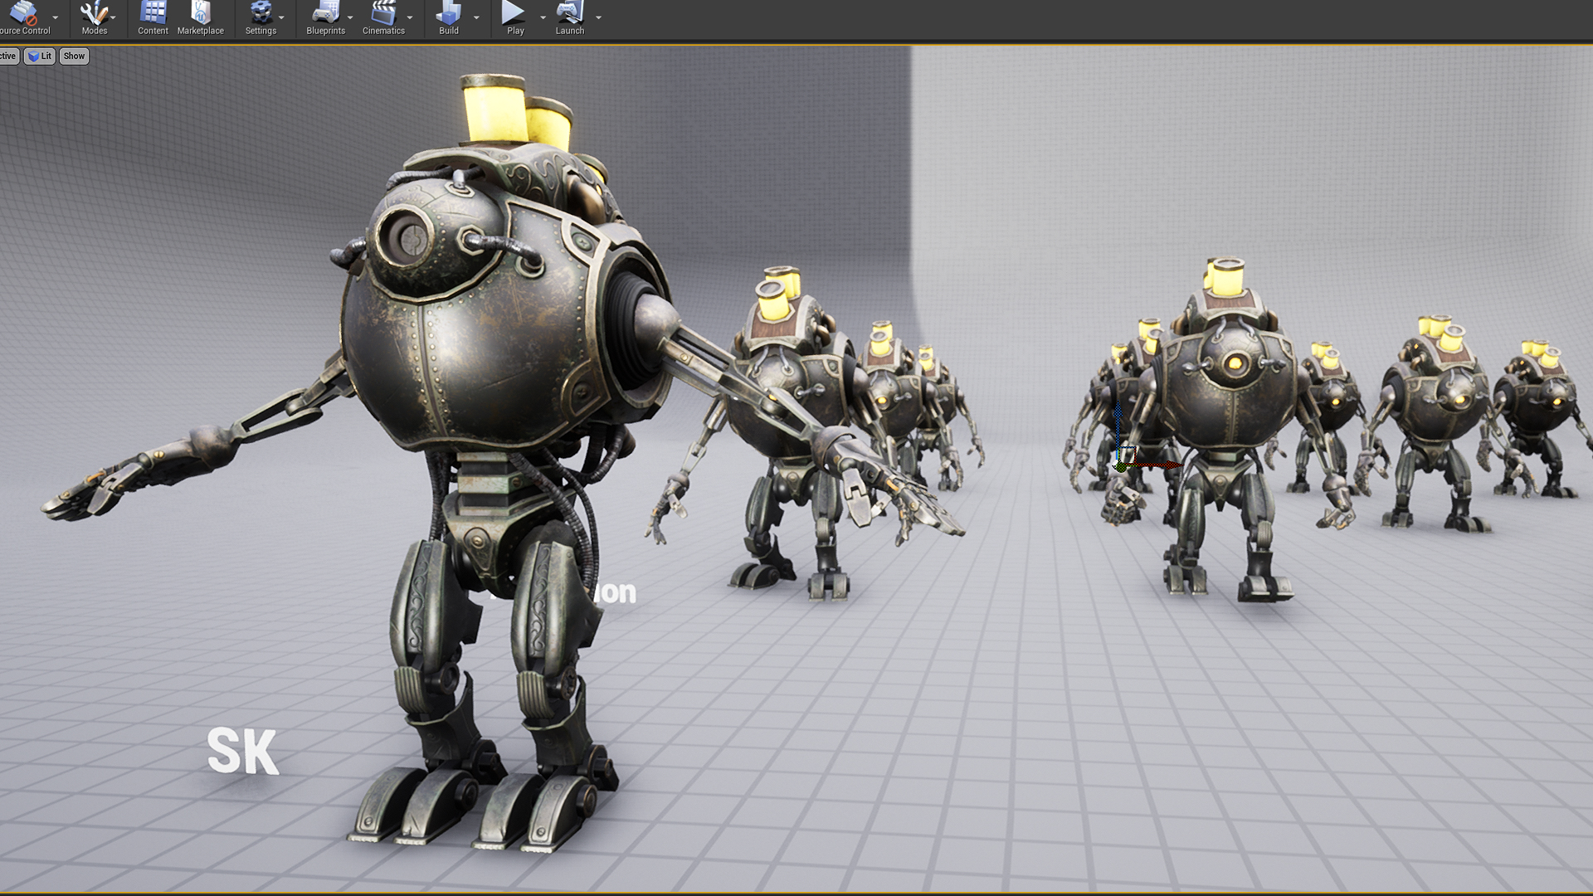Toggle the Perspective viewport button
Screen dimensions: 1593x896
tap(7, 56)
